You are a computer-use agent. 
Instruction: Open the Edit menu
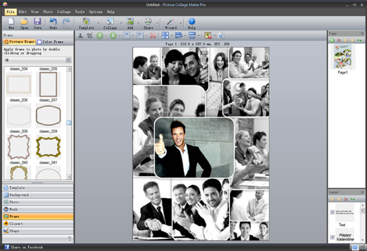tap(23, 12)
